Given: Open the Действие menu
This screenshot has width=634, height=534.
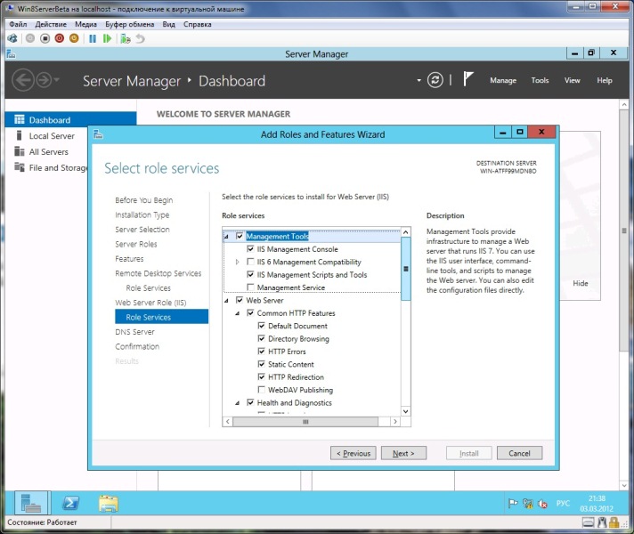Looking at the screenshot, I should (x=49, y=24).
